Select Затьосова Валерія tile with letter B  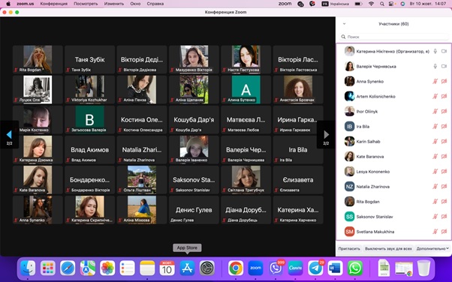[x=89, y=119]
